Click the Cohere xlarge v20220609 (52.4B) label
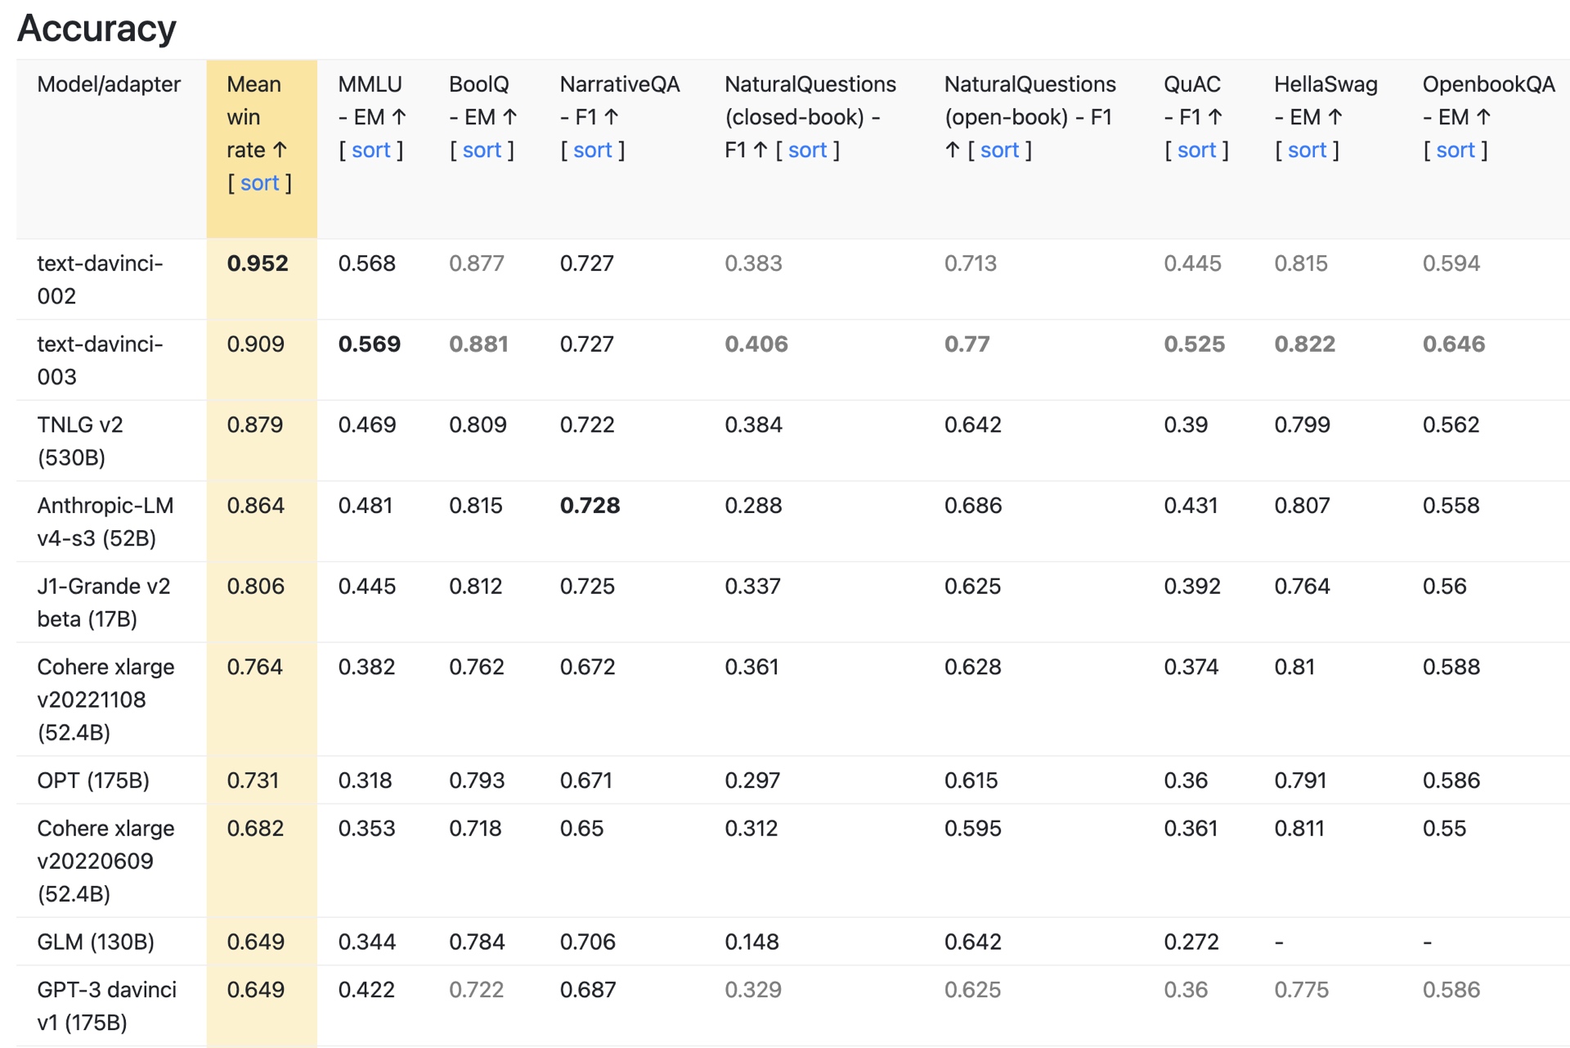The height and width of the screenshot is (1048, 1570). (105, 861)
